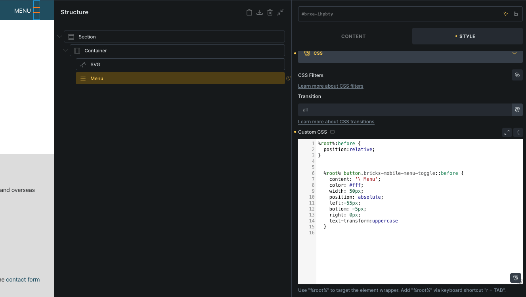Image resolution: width=526 pixels, height=297 pixels.
Task: Click the hamburger Menu element icon in tree
Action: [83, 79]
